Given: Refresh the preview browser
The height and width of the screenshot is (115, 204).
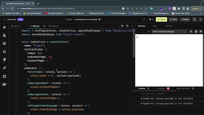Looking at the screenshot, I should (148, 32).
